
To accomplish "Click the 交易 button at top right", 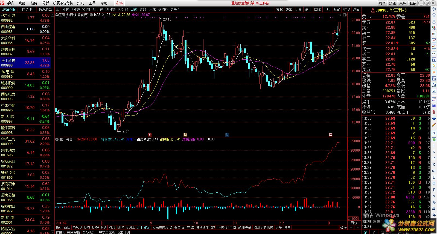I will pos(403,3).
